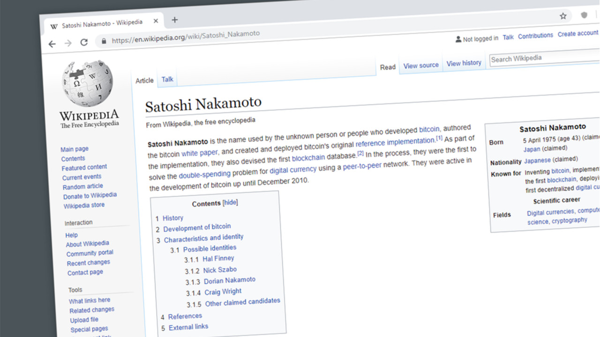Click Create account
600x337 pixels.
pos(577,33)
